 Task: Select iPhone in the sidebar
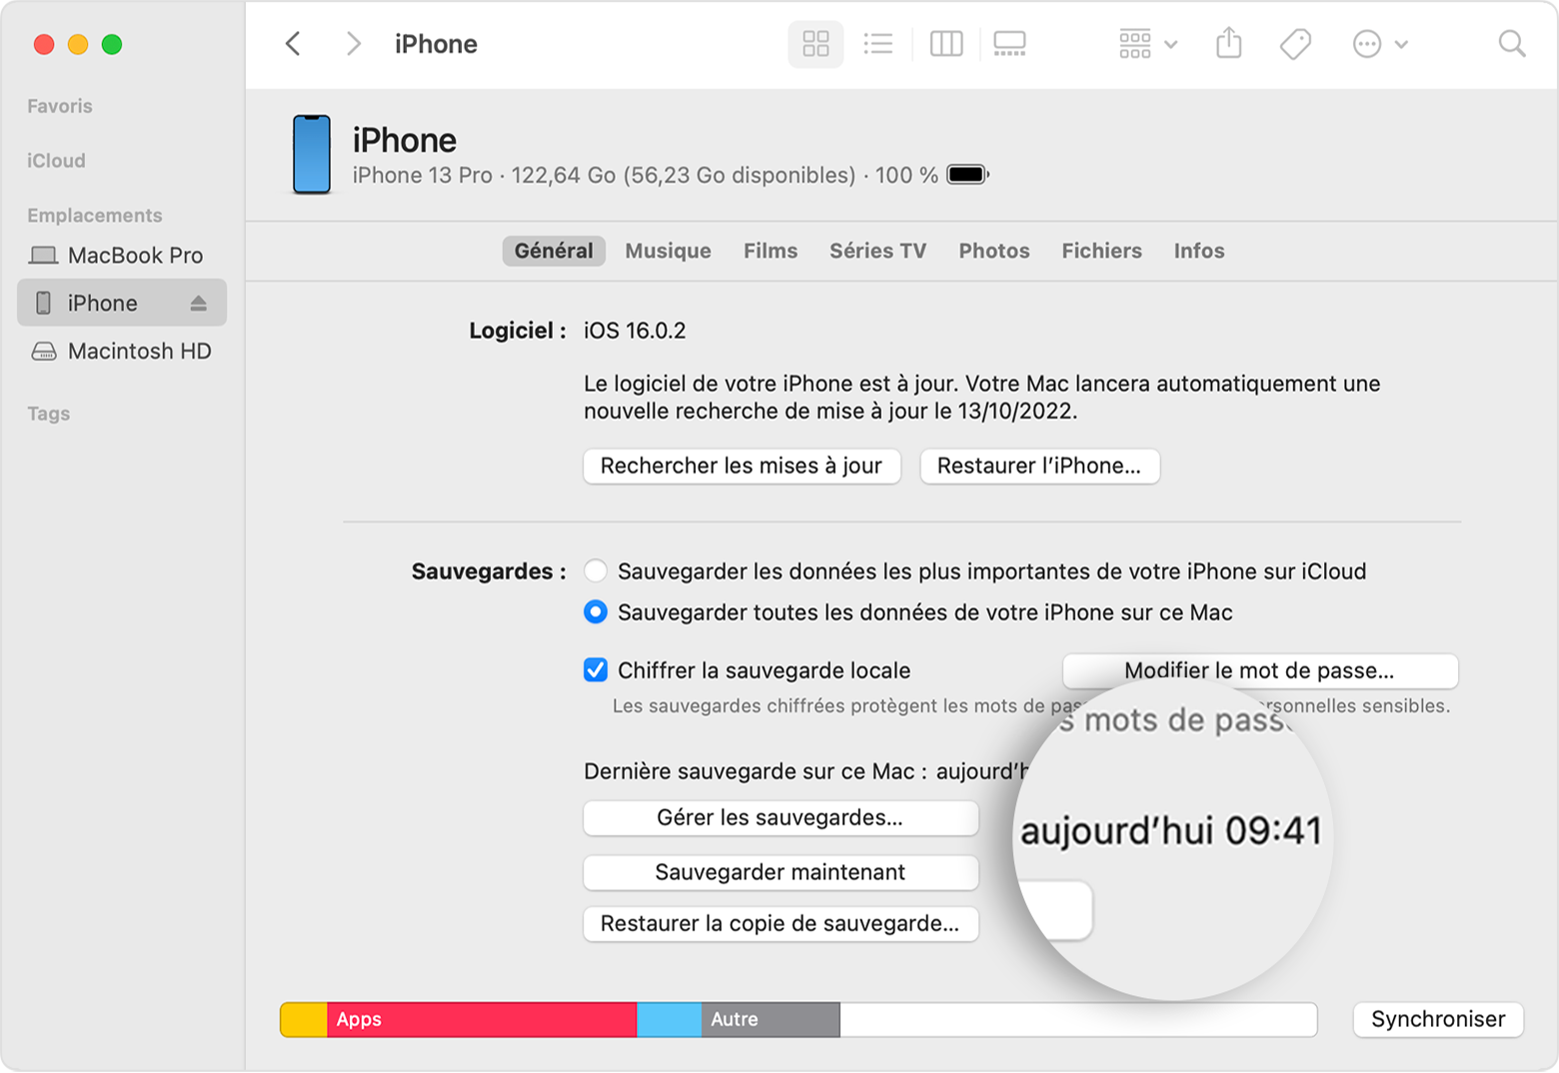122,303
